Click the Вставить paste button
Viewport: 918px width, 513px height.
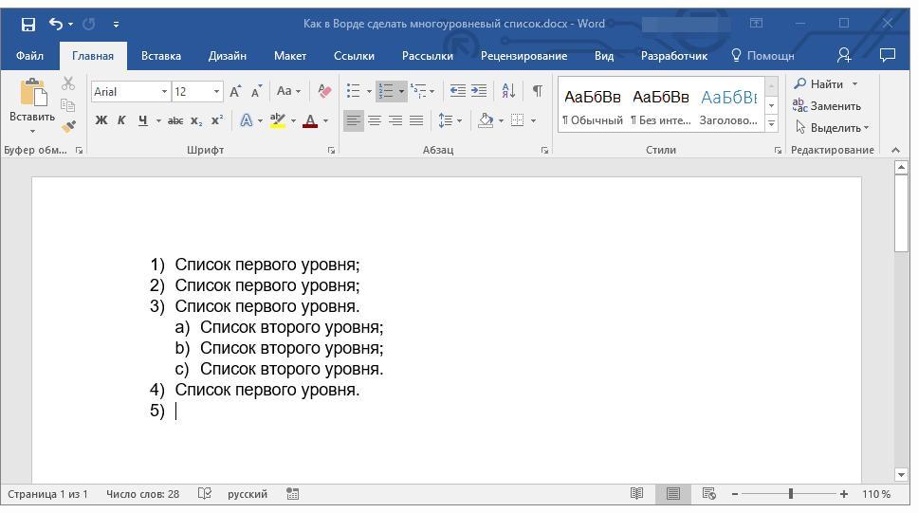[x=32, y=105]
